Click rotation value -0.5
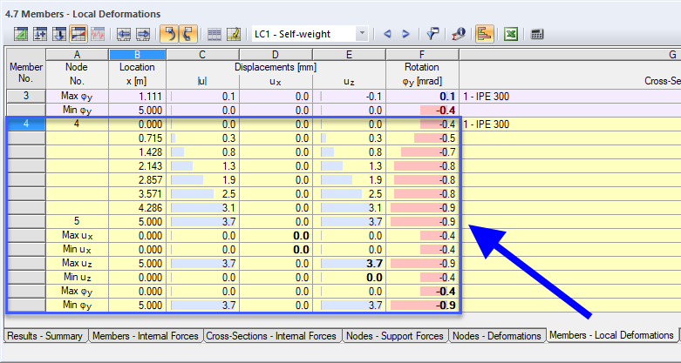Screen dimensions: 681x363 coord(422,138)
